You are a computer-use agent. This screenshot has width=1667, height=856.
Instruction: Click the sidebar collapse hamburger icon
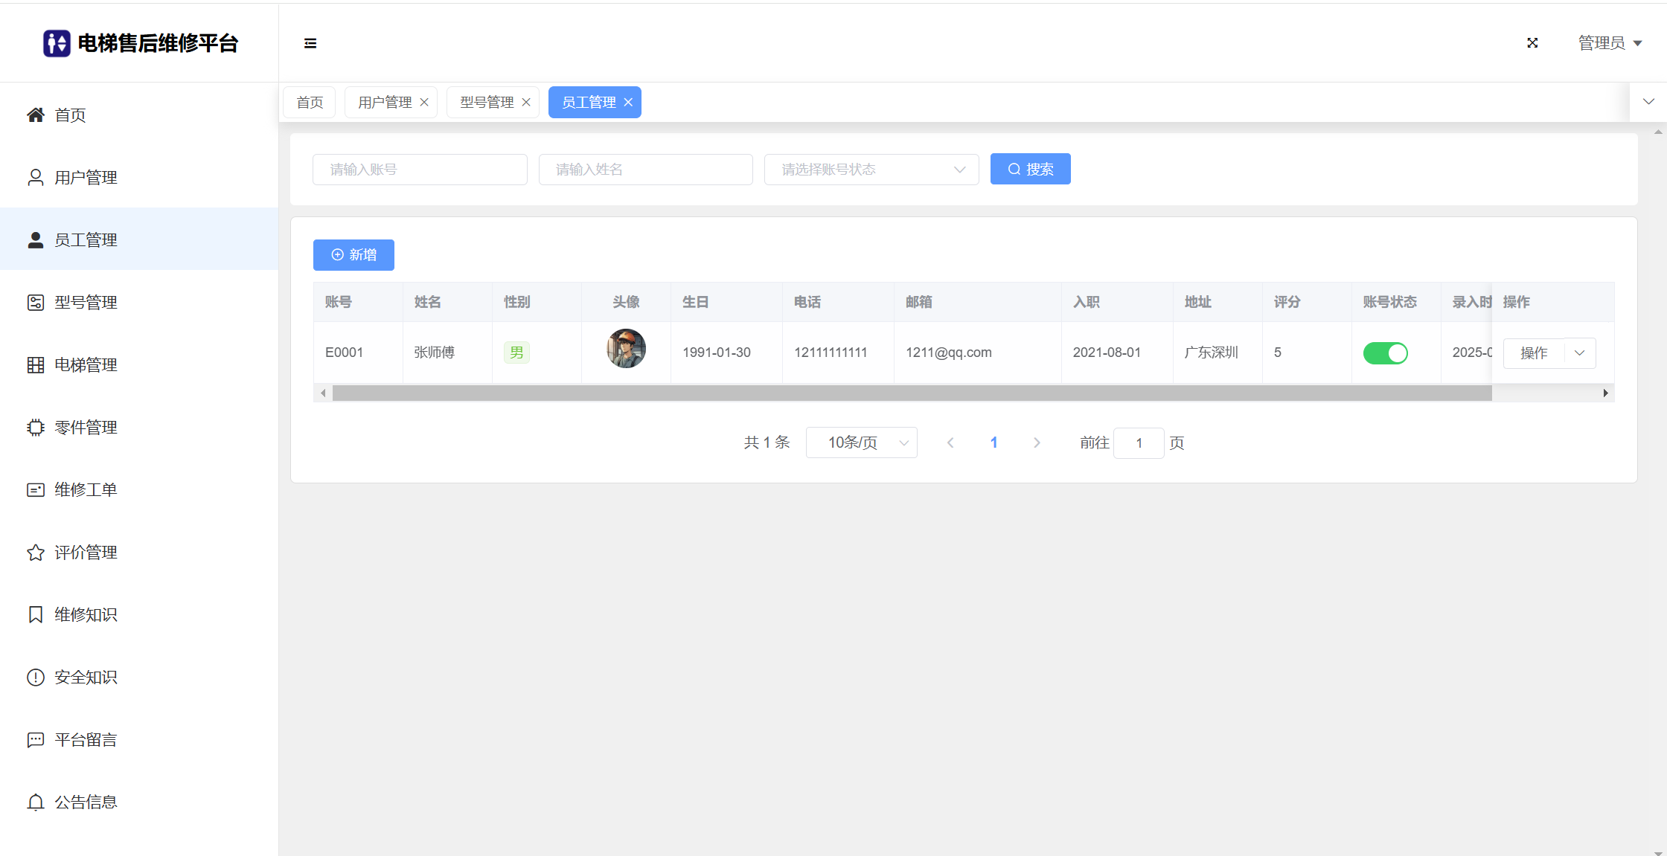pyautogui.click(x=310, y=43)
